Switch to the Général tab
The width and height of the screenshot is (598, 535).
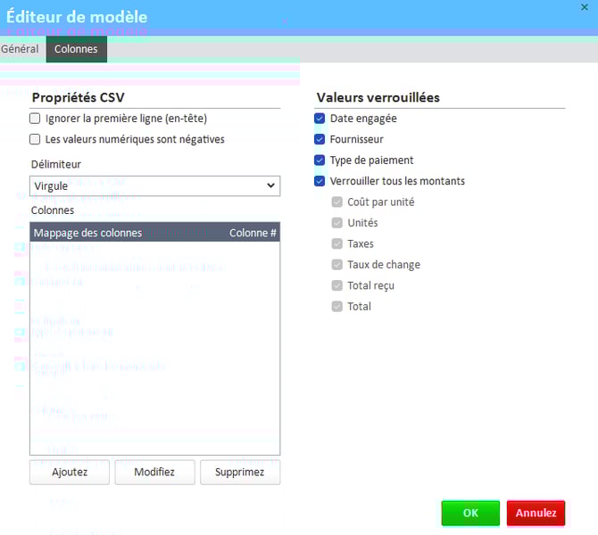(20, 49)
